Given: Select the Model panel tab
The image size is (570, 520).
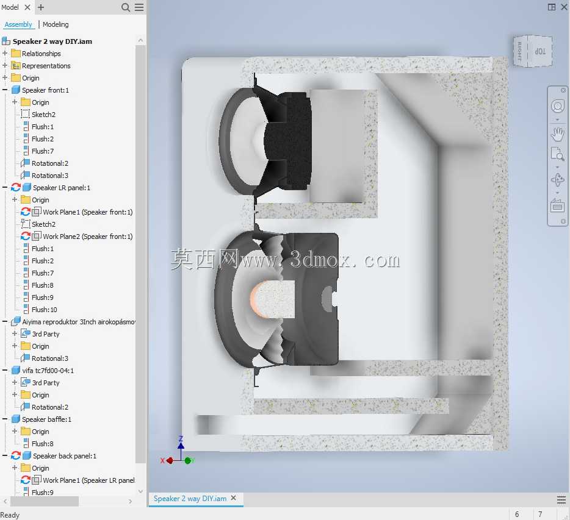Looking at the screenshot, I should tap(10, 7).
